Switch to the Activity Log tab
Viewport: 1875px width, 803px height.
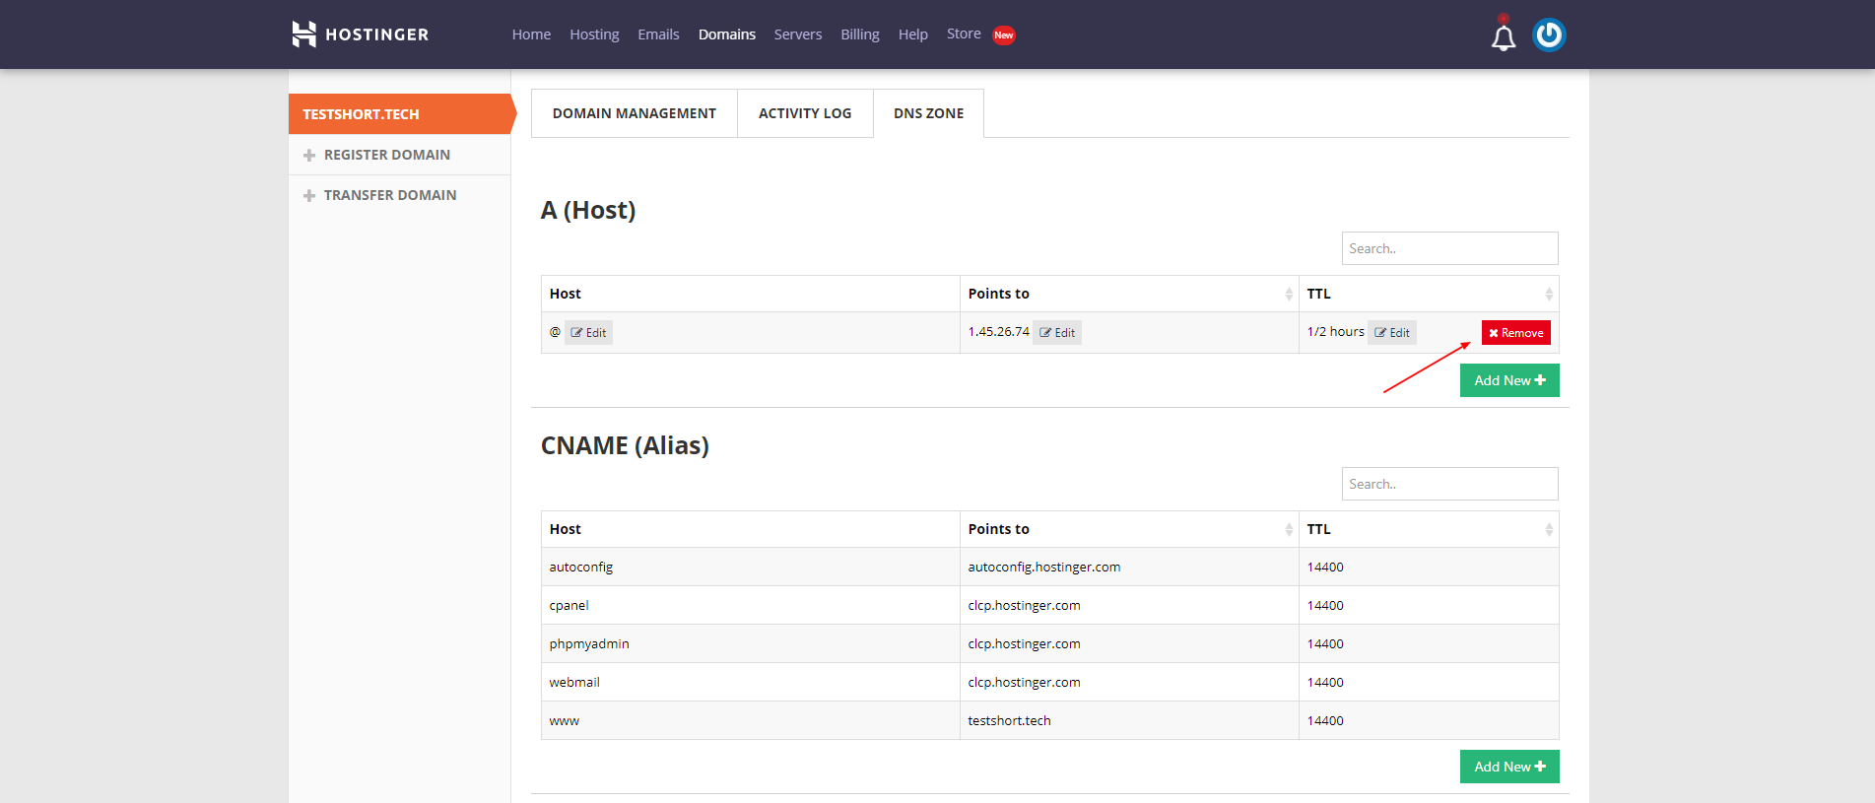(804, 113)
